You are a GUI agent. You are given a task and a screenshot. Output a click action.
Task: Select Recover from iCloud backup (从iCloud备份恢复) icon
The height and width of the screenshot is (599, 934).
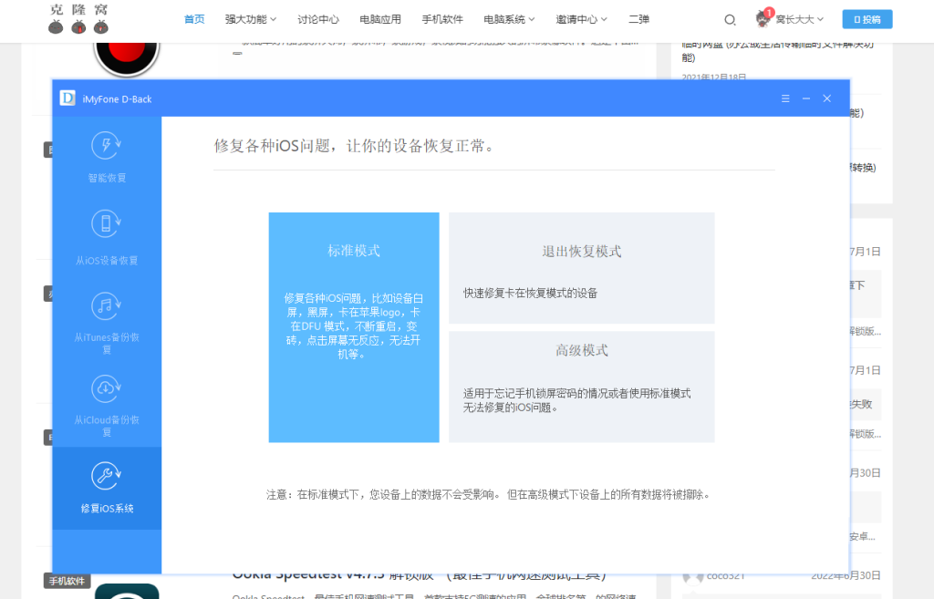click(107, 388)
